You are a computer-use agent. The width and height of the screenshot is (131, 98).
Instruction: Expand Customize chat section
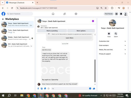tap(112, 41)
